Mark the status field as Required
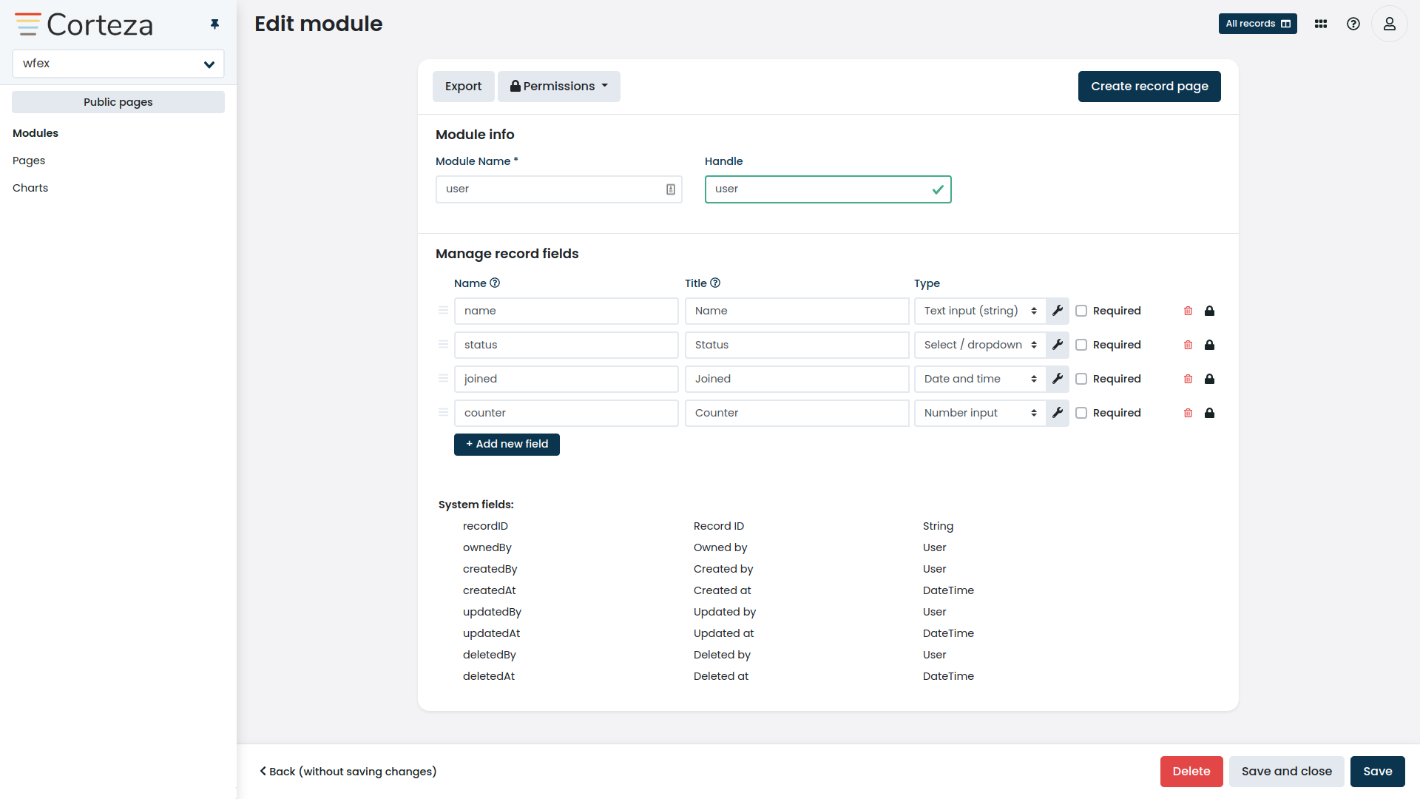The image size is (1420, 799). point(1081,345)
